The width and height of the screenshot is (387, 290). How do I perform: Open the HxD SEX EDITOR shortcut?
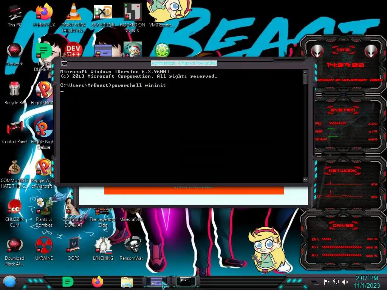tap(103, 16)
